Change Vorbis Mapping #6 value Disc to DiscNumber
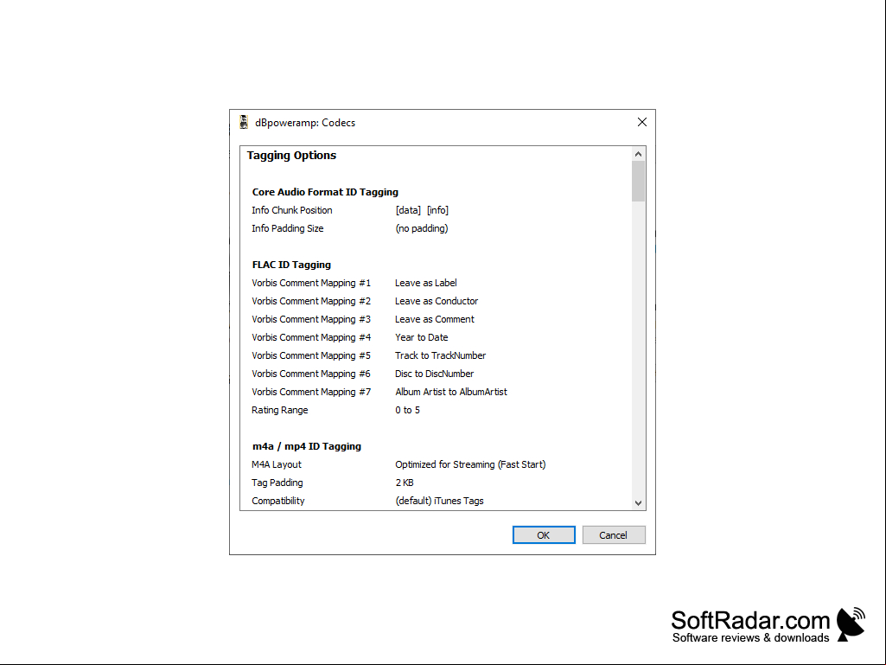886x665 pixels. click(434, 374)
